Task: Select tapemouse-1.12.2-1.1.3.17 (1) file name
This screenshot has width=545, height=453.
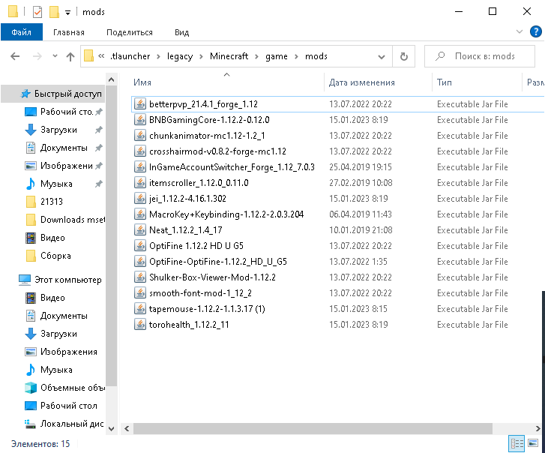Action: point(207,309)
